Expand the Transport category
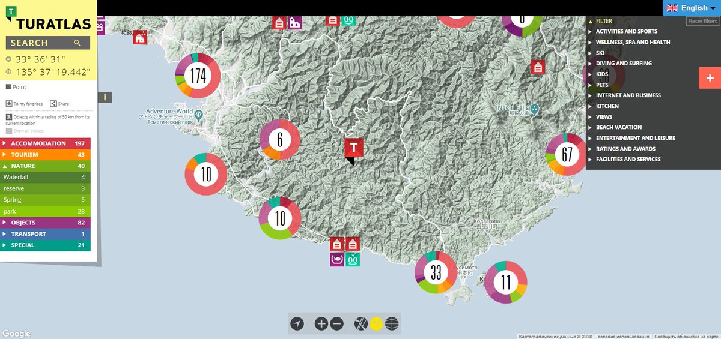This screenshot has width=721, height=339. pos(45,234)
